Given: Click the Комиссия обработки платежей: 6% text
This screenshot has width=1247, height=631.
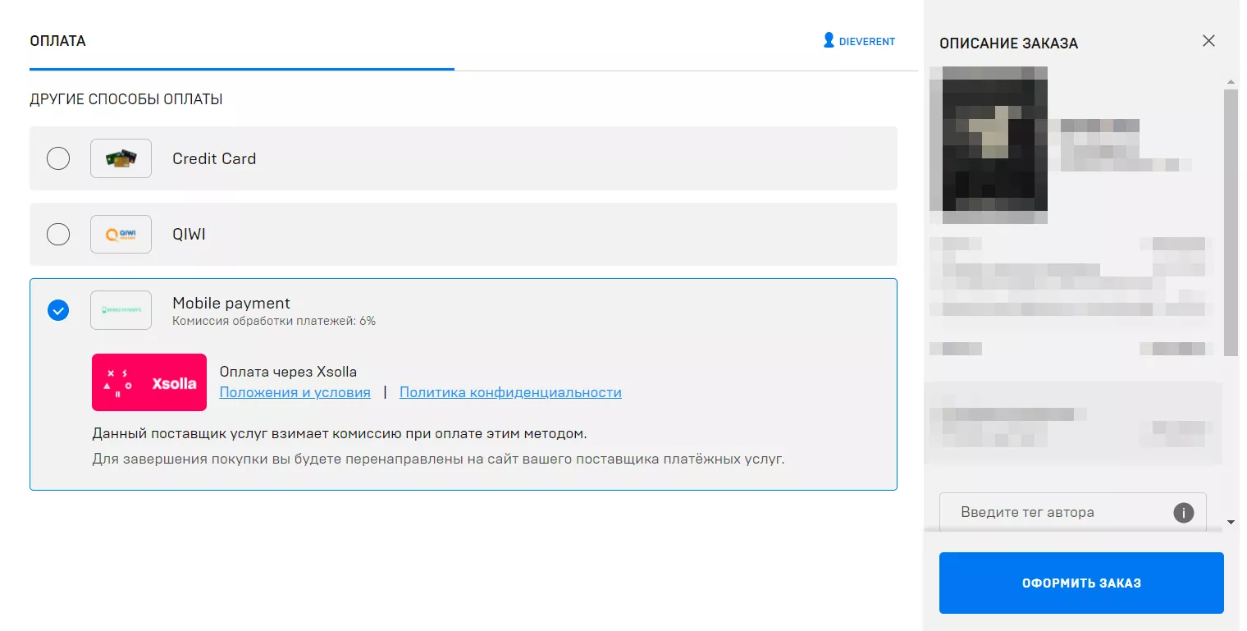Looking at the screenshot, I should (274, 321).
